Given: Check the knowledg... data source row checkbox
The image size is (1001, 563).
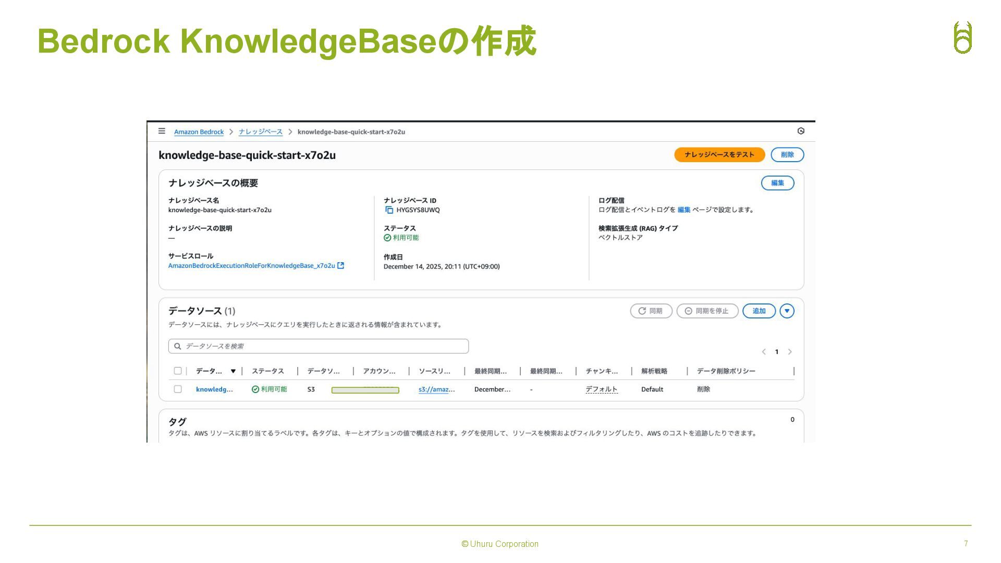Looking at the screenshot, I should click(178, 389).
